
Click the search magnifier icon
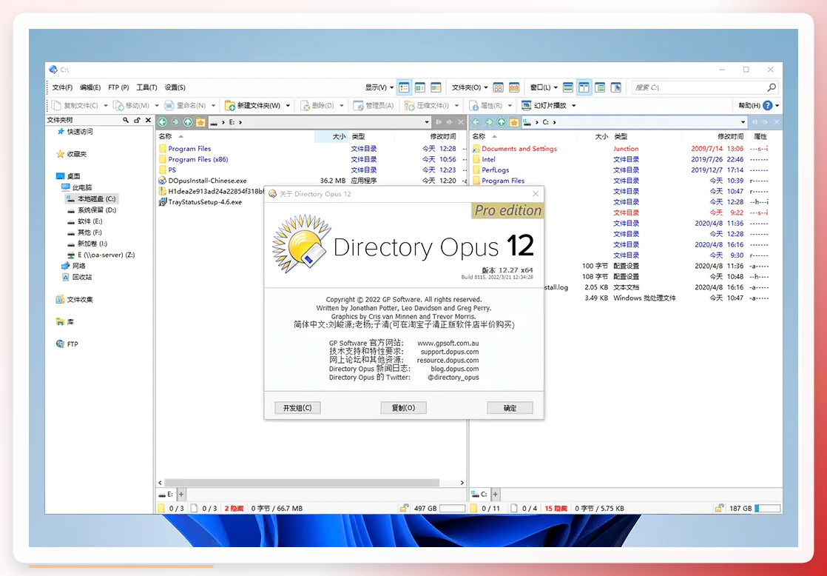(x=772, y=87)
